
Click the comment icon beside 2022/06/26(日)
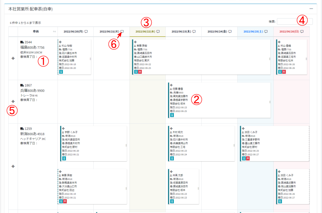pyautogui.click(x=302, y=32)
